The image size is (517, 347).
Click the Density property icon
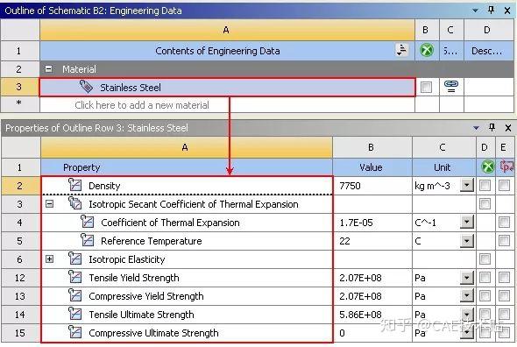[74, 185]
